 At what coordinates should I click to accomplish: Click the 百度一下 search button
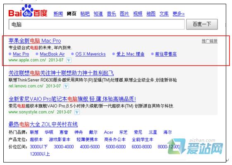(202, 24)
